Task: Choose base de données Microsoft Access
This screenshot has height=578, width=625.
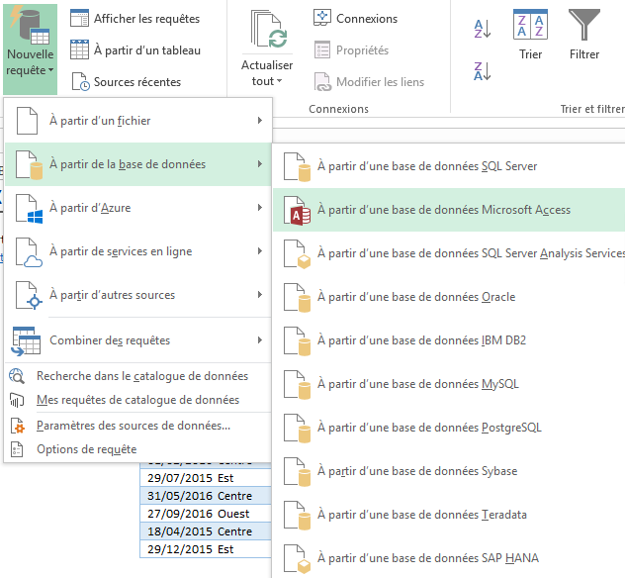Action: click(x=449, y=210)
